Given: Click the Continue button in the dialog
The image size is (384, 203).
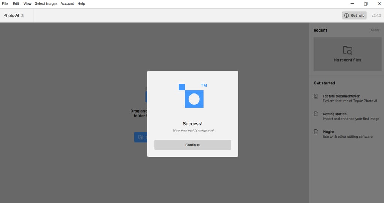Looking at the screenshot, I should (192, 145).
